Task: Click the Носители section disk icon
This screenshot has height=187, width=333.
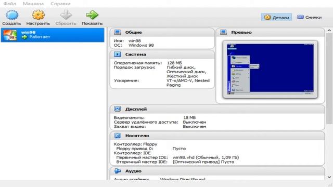Action: (x=117, y=136)
